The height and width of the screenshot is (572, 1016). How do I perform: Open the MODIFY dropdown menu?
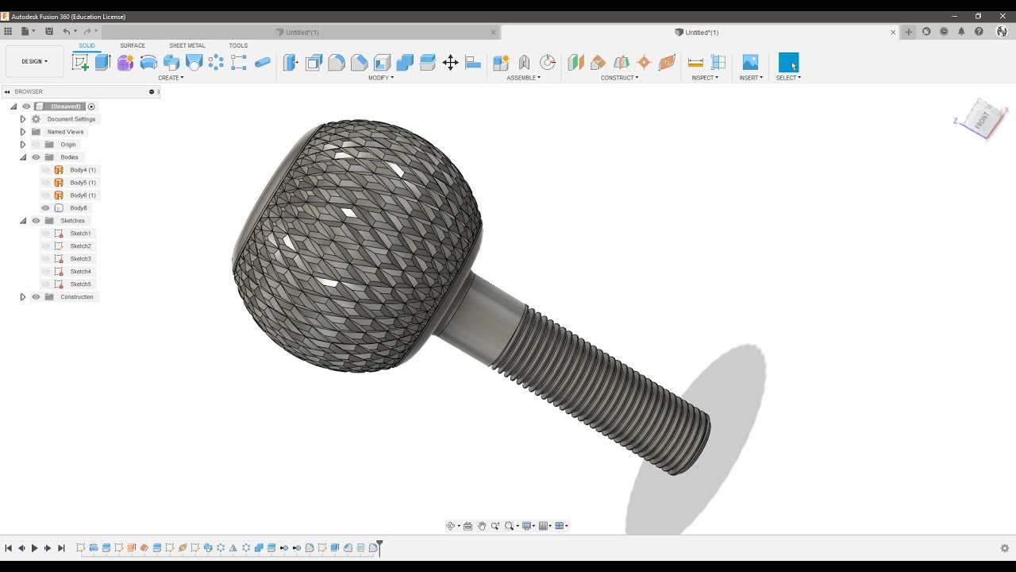click(x=381, y=78)
